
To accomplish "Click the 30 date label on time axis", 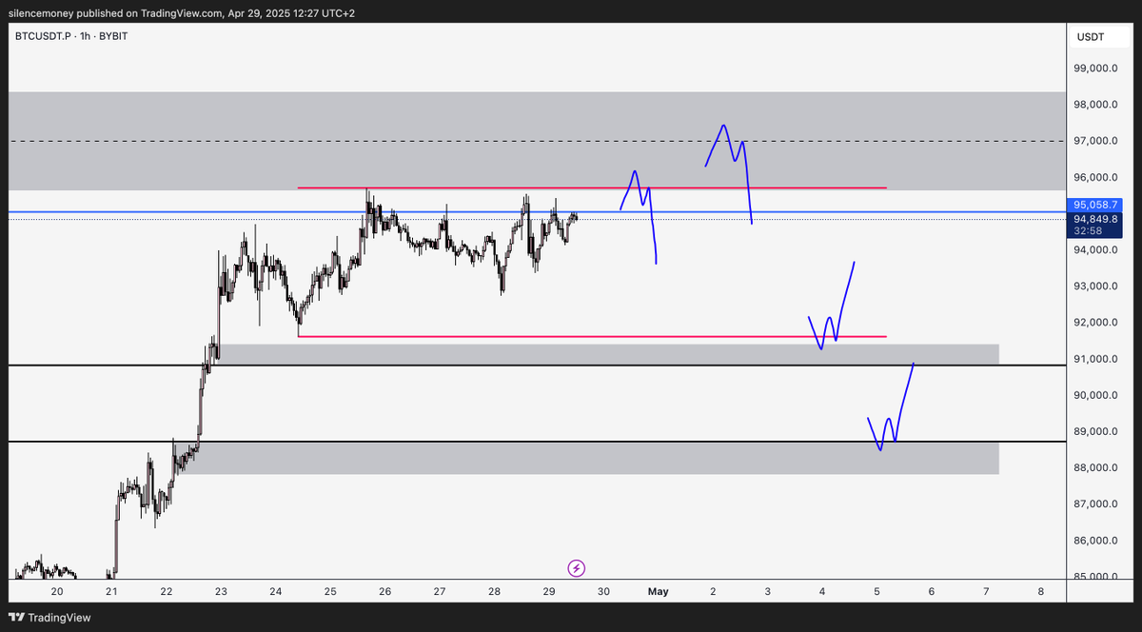I will (x=603, y=591).
